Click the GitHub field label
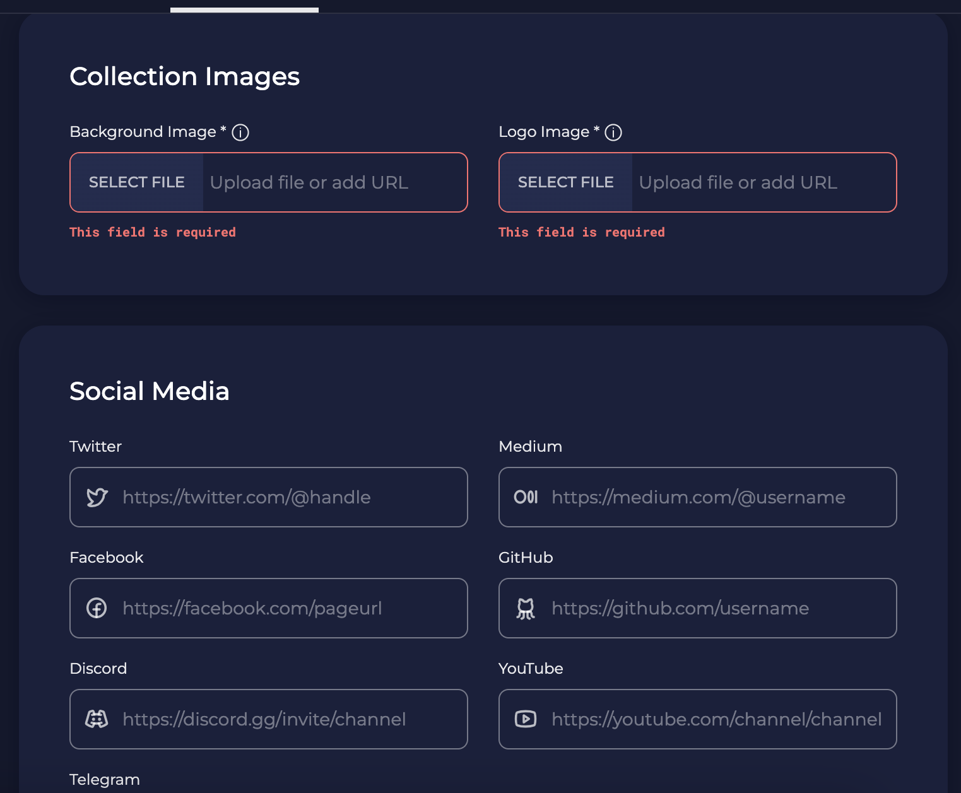961x793 pixels. coord(526,558)
